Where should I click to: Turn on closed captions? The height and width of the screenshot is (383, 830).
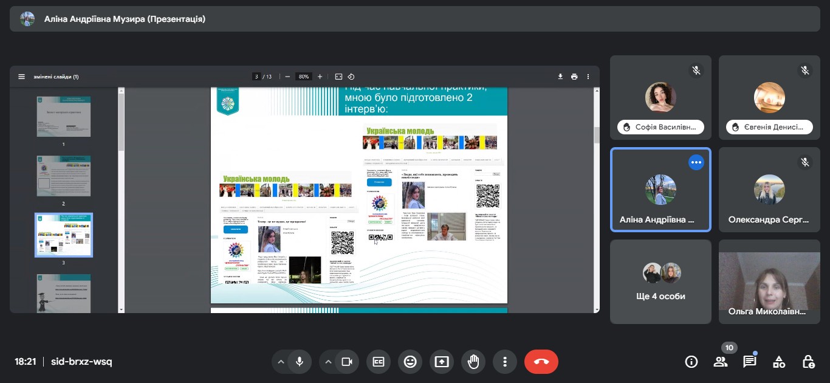pos(379,362)
